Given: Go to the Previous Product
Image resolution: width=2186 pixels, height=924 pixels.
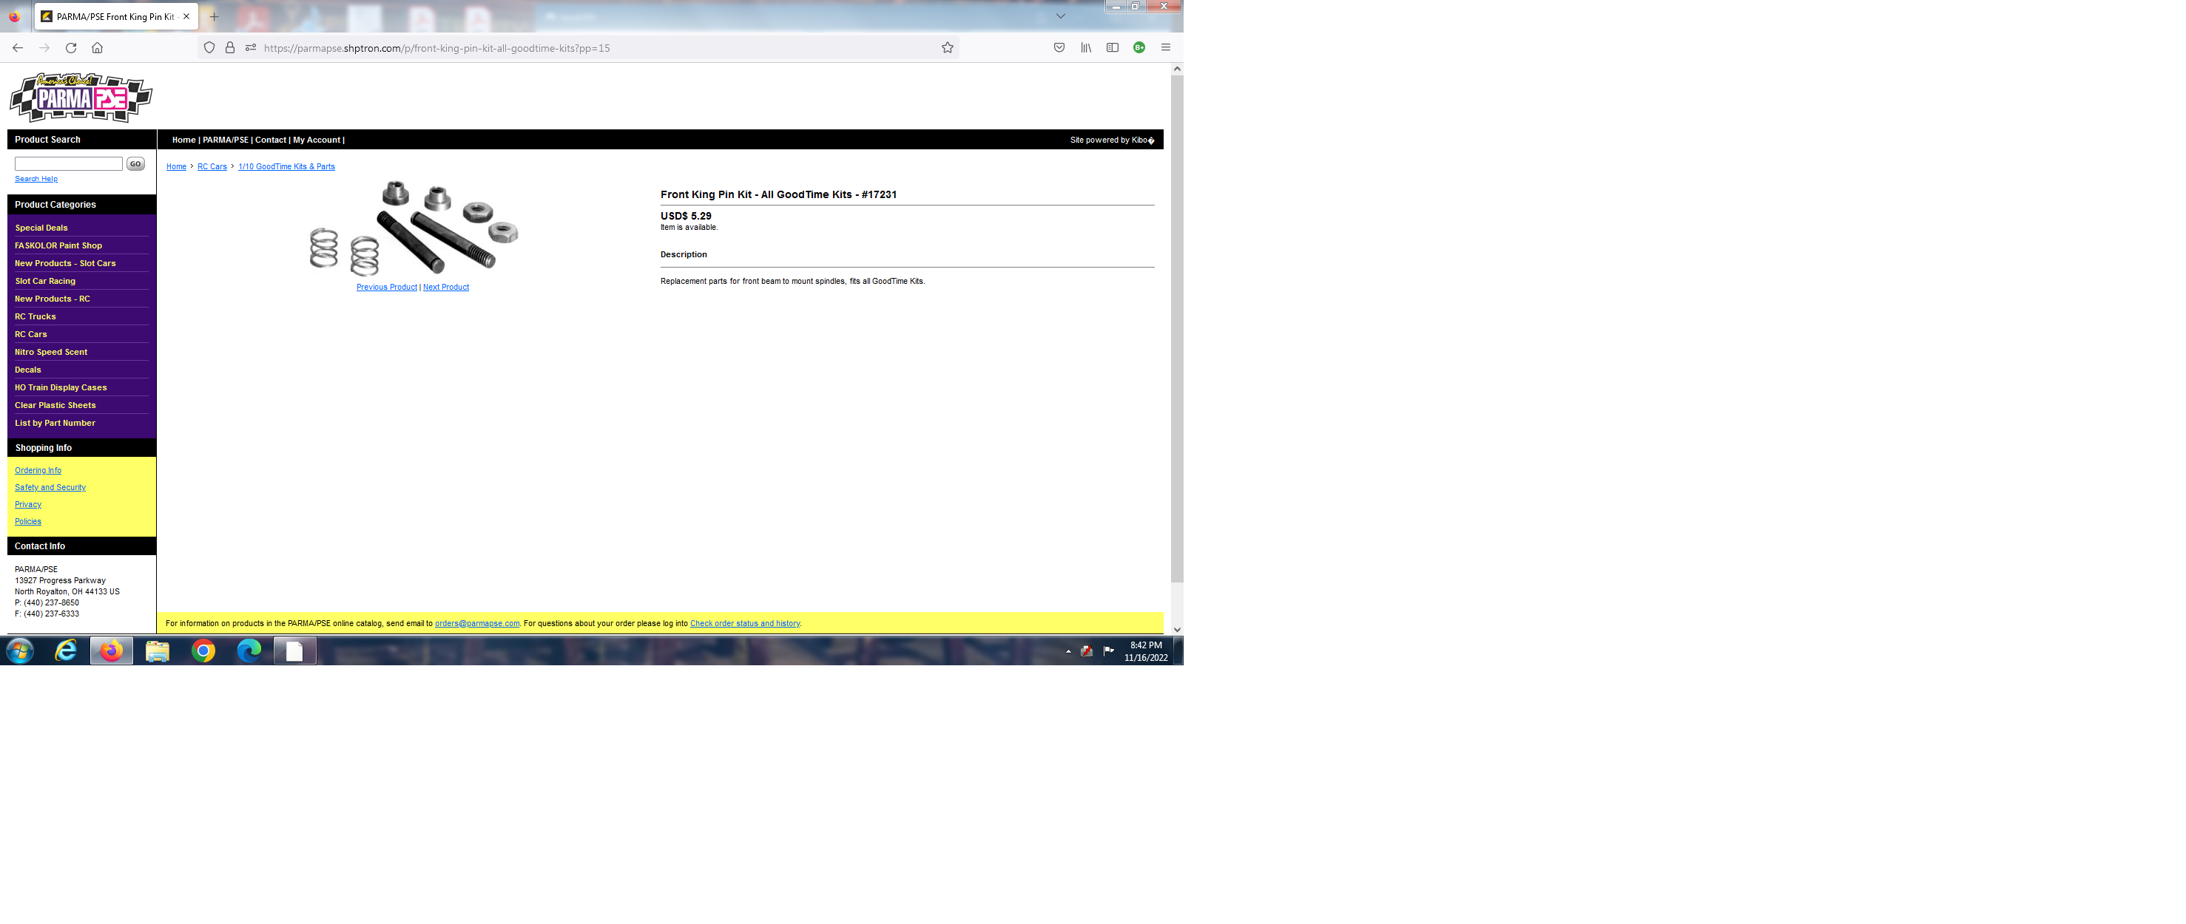Looking at the screenshot, I should 387,288.
